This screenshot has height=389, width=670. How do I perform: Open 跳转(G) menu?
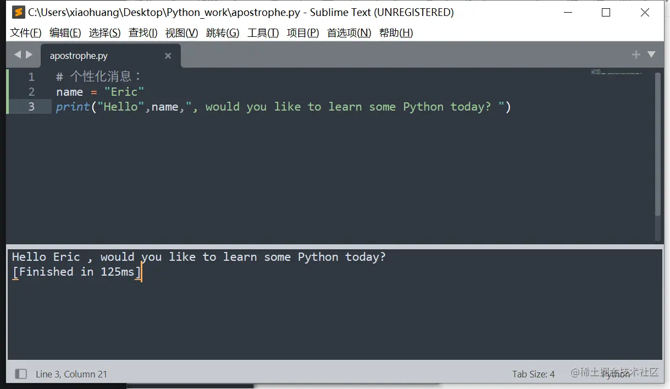(x=223, y=33)
